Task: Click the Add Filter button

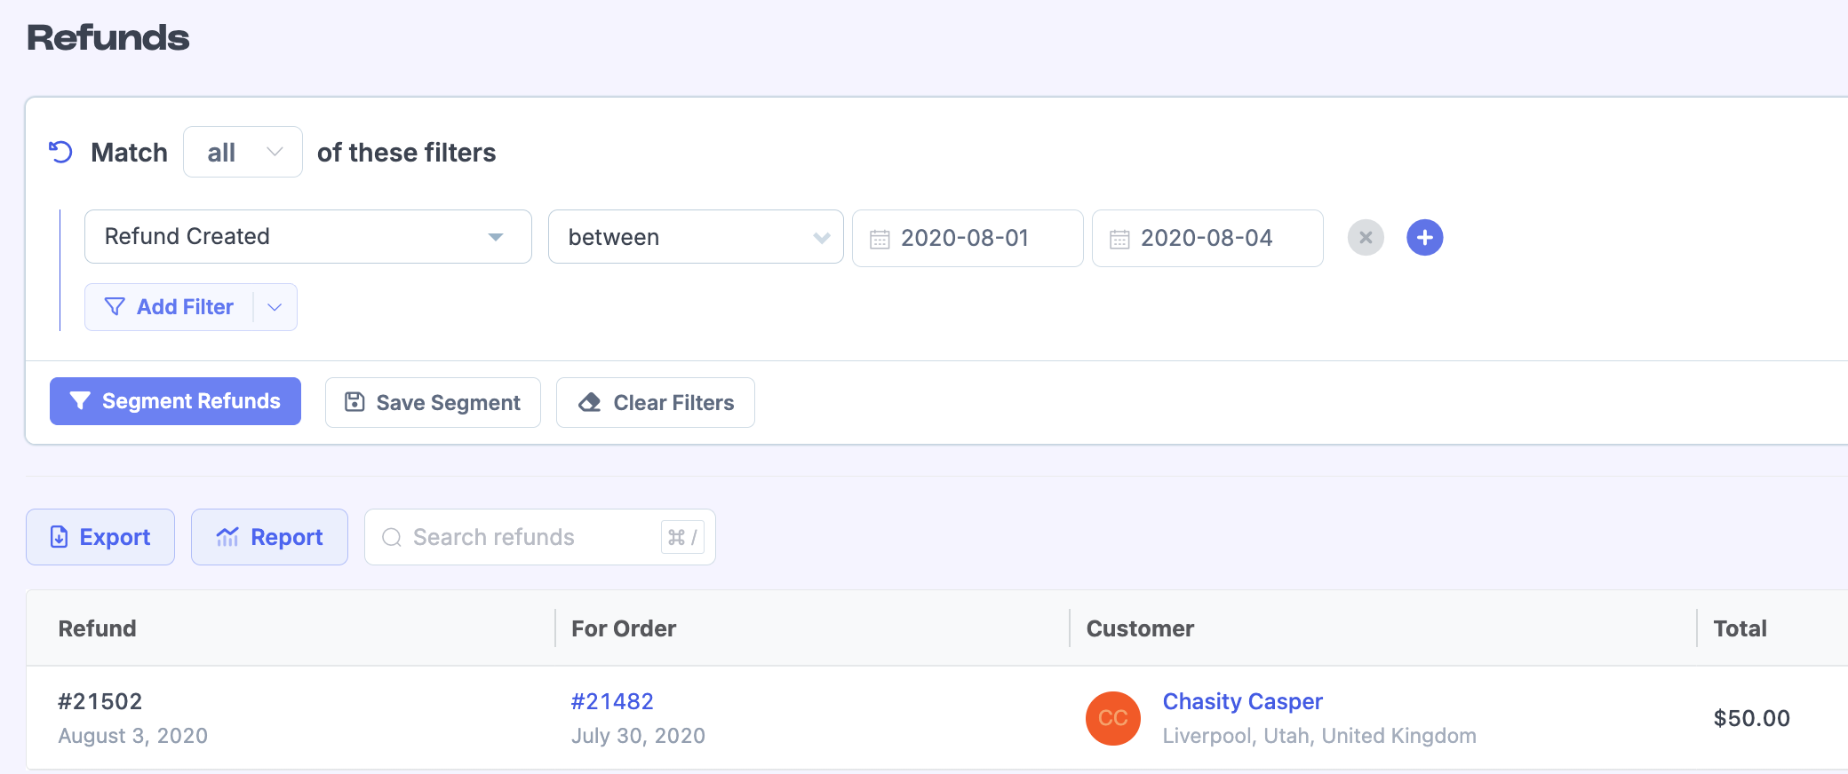Action: (x=171, y=307)
